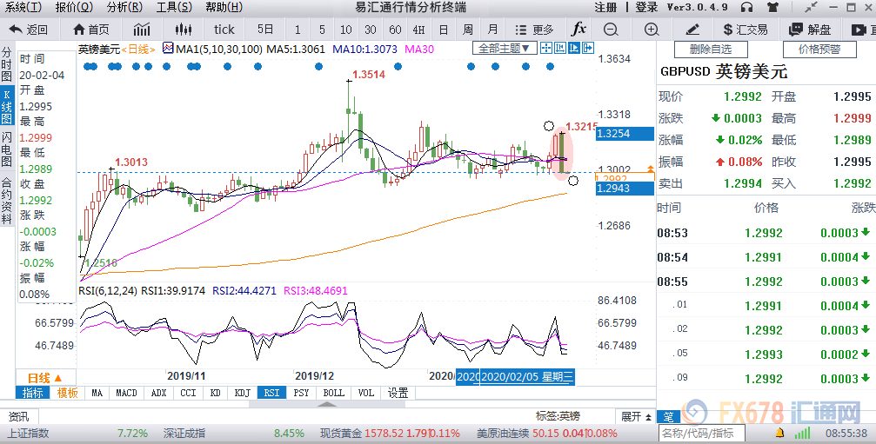Select the 月 monthly period

492,30
